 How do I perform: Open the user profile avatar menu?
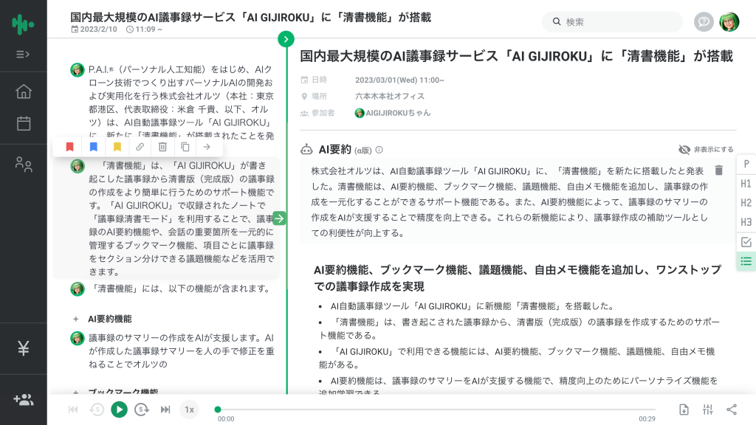729,21
